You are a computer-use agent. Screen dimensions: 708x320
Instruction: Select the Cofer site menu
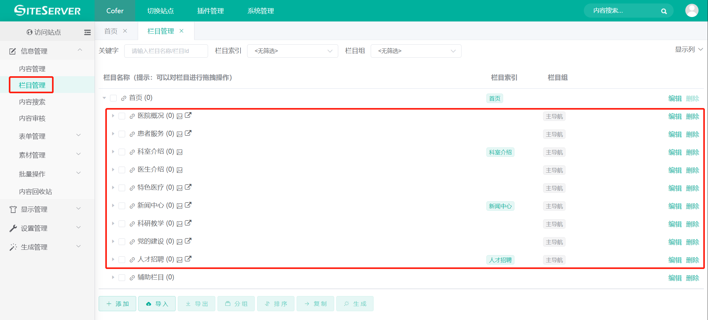pos(115,11)
